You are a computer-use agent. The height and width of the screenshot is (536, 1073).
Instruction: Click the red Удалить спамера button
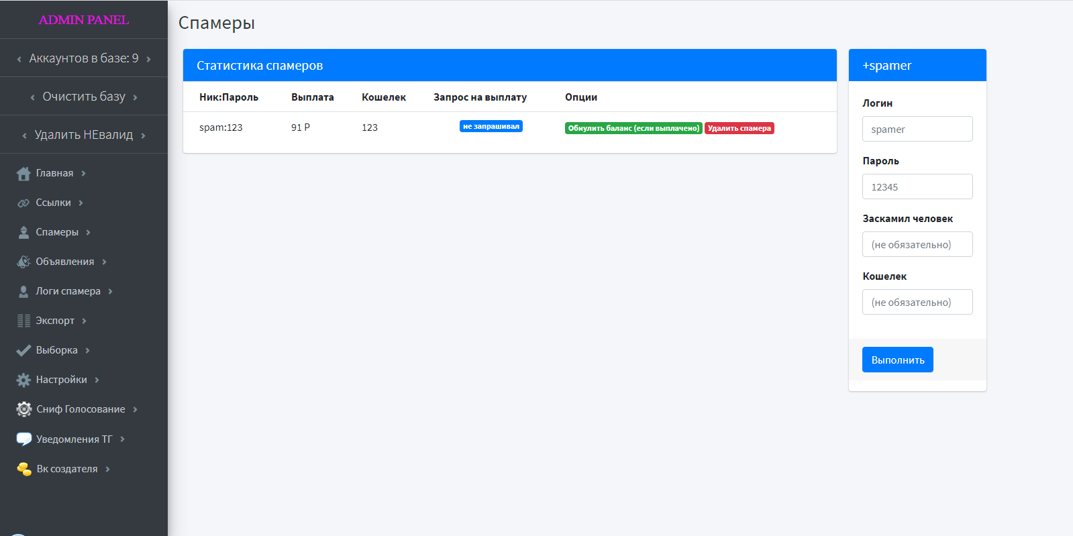pos(739,128)
